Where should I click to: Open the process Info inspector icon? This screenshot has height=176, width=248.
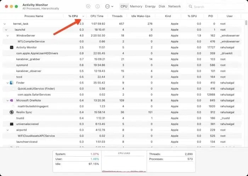click(x=97, y=6)
